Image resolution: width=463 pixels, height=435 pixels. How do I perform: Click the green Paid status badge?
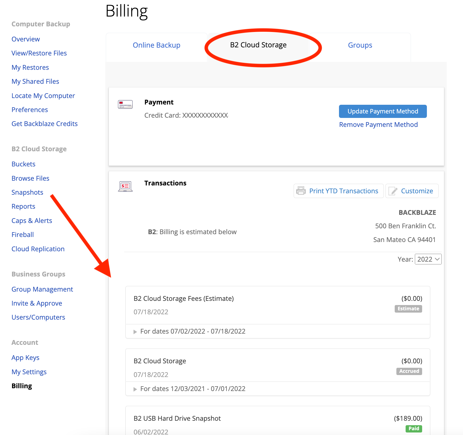tap(414, 429)
